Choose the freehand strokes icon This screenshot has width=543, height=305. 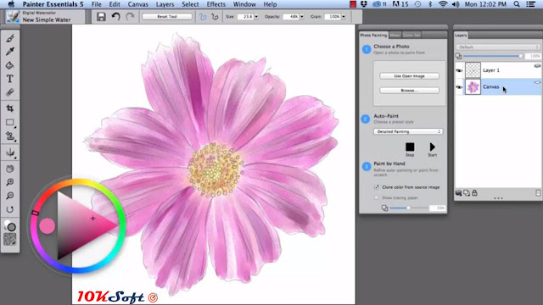tap(203, 17)
